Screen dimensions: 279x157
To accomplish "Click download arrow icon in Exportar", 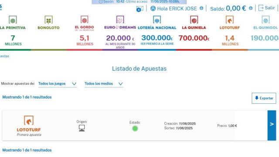I will [257, 98].
